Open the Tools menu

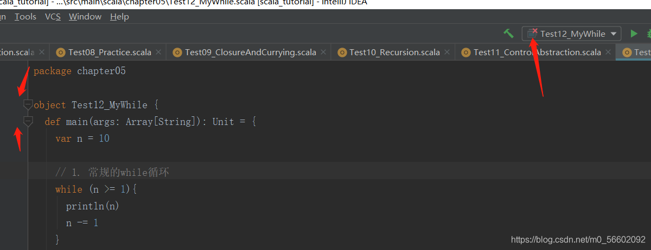[25, 17]
